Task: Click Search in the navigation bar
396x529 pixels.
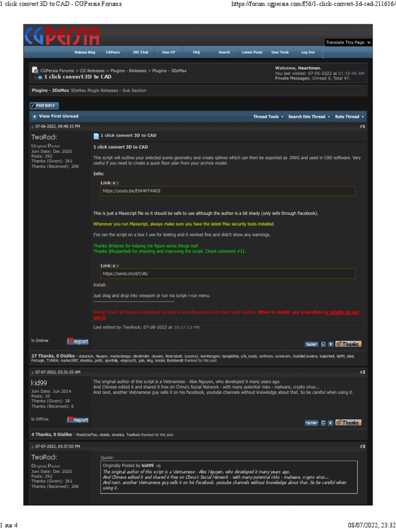Action: (x=224, y=52)
